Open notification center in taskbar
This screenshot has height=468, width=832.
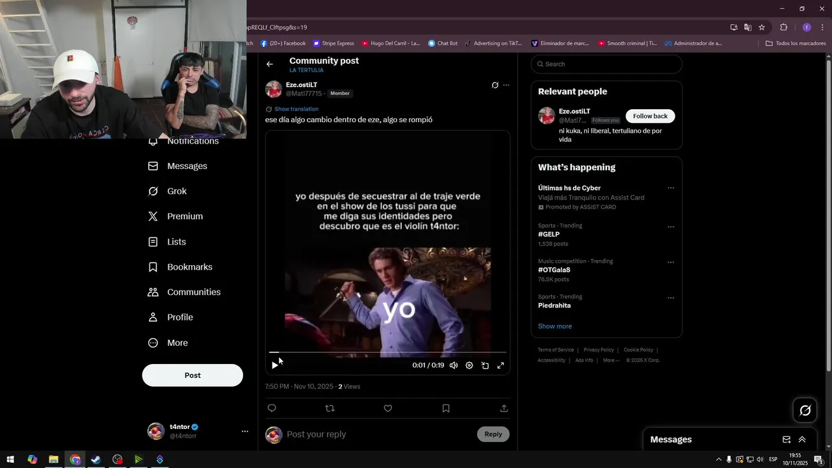click(x=818, y=460)
